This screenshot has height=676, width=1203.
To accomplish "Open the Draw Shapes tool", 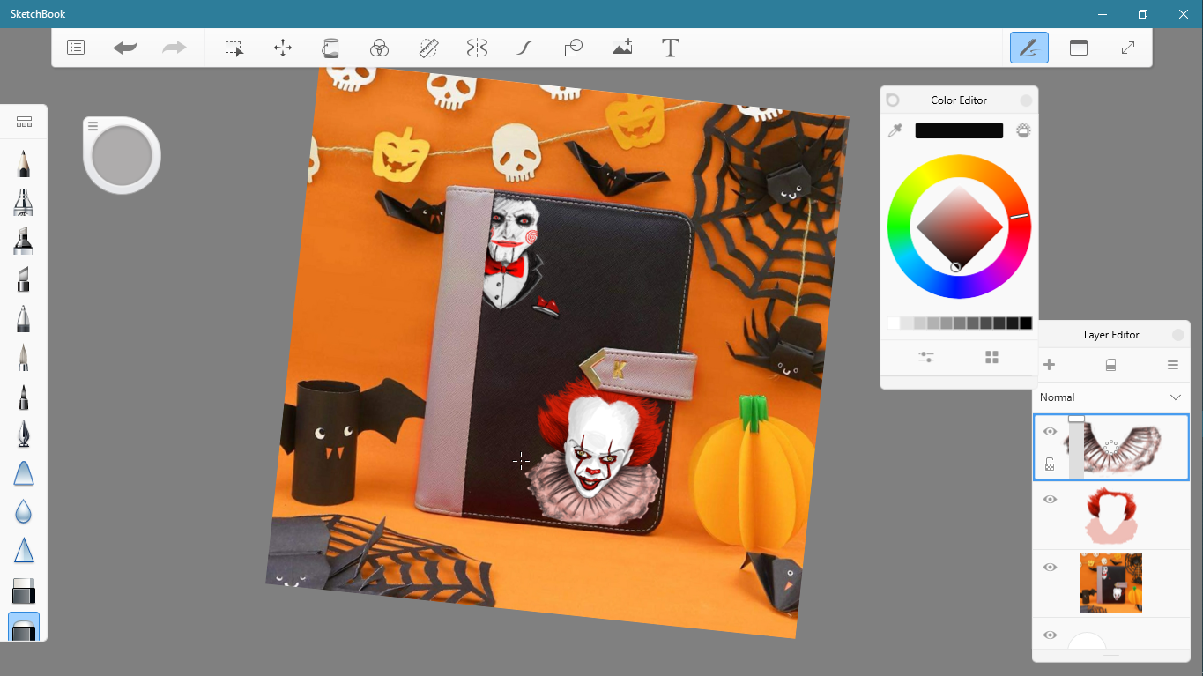I will tap(573, 48).
